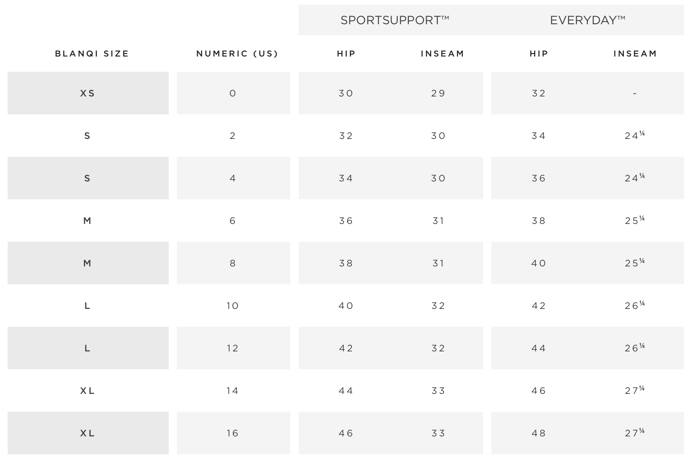This screenshot has width=691, height=464.
Task: Click numeric size 10 cell
Action: (x=233, y=306)
